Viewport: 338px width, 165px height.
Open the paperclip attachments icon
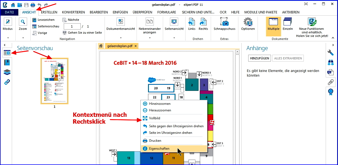(331, 82)
